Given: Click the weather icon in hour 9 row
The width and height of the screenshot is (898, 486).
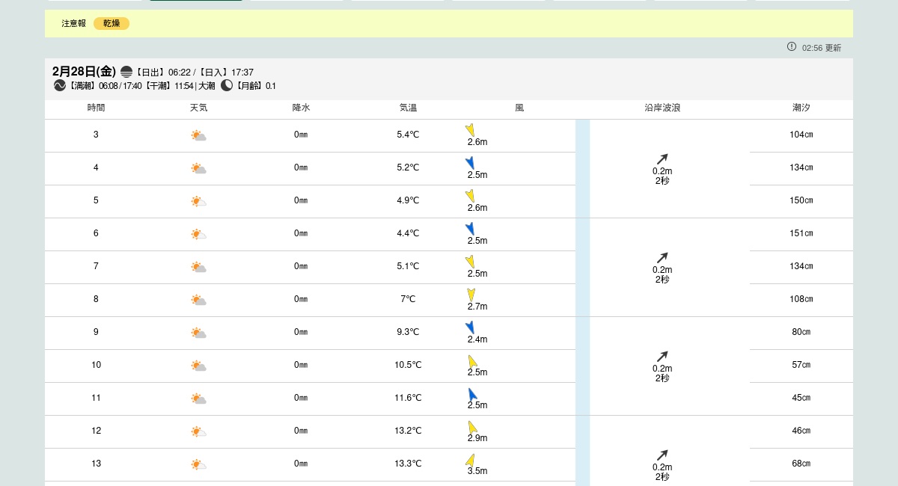Looking at the screenshot, I should coord(198,333).
